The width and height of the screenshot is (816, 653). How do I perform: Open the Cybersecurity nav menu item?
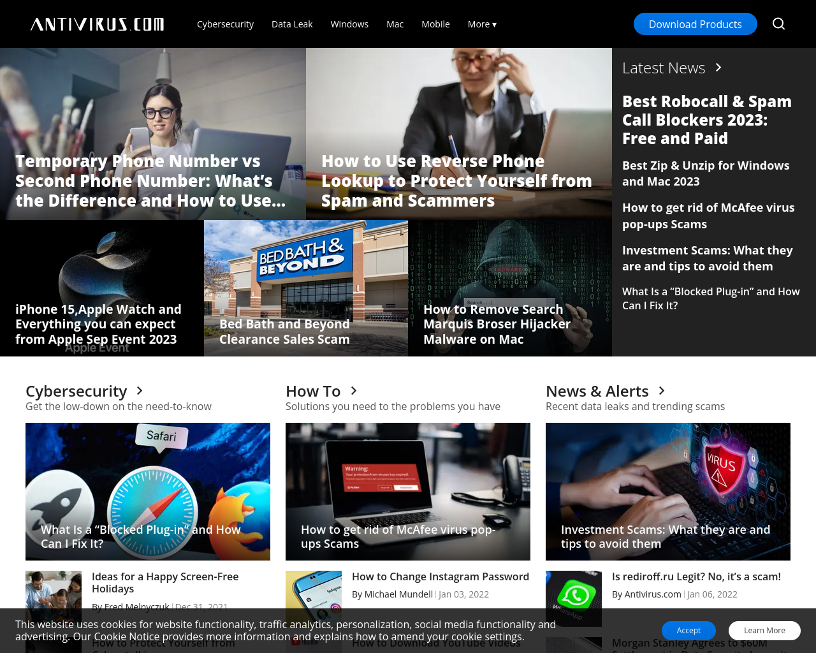tap(225, 24)
